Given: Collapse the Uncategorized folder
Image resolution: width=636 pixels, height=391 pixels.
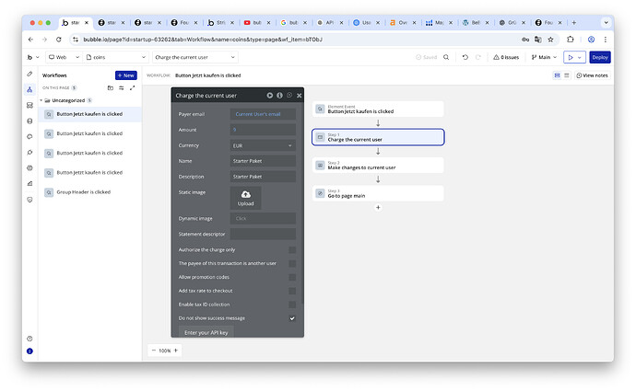Looking at the screenshot, I should point(41,100).
